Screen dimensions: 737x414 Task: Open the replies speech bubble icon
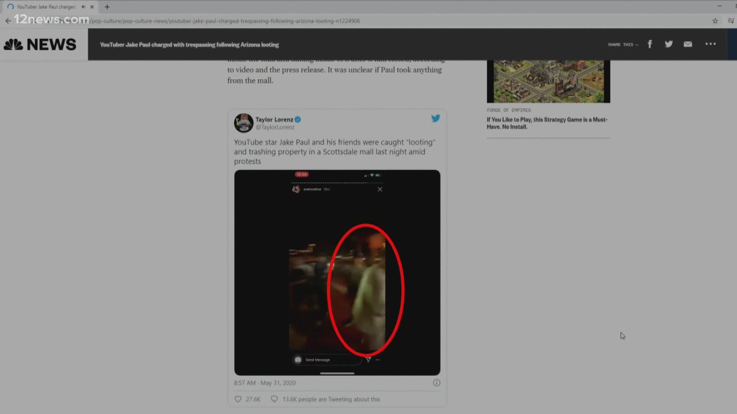(x=274, y=399)
